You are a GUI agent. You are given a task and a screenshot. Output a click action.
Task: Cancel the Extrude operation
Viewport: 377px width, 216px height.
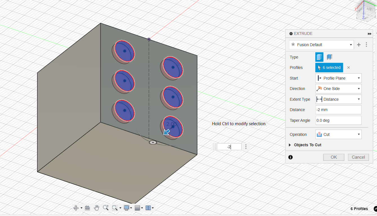click(358, 157)
